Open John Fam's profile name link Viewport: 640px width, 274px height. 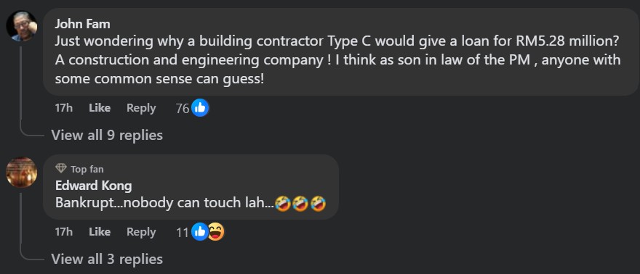(x=82, y=24)
